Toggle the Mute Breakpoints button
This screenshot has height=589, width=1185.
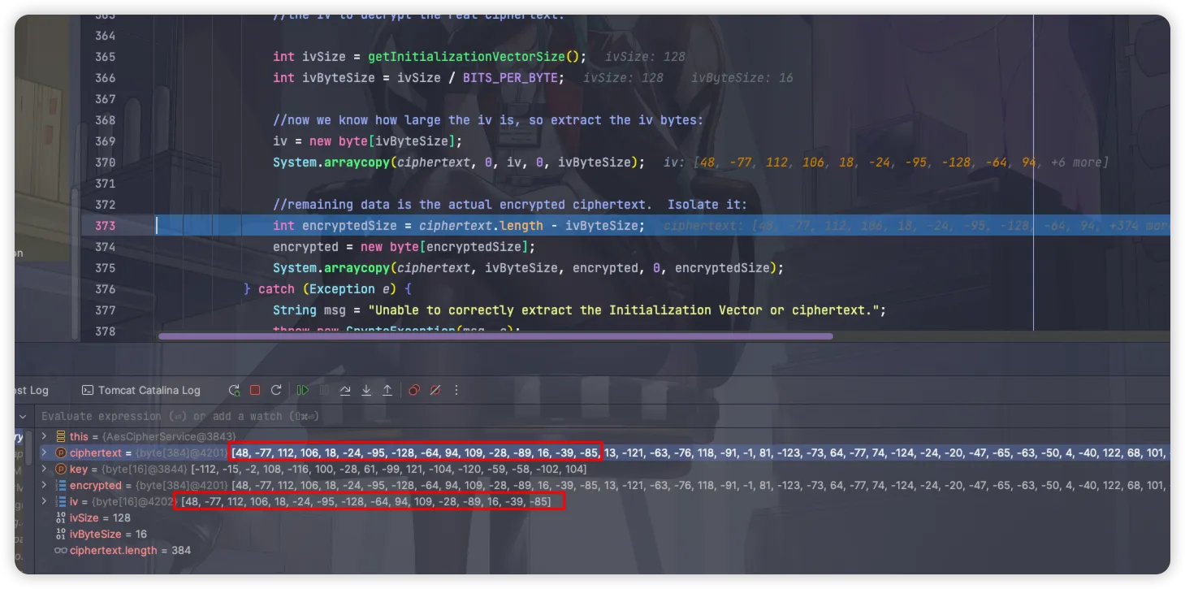coord(435,391)
